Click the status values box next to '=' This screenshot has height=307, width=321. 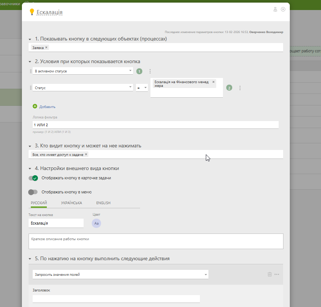(187, 88)
